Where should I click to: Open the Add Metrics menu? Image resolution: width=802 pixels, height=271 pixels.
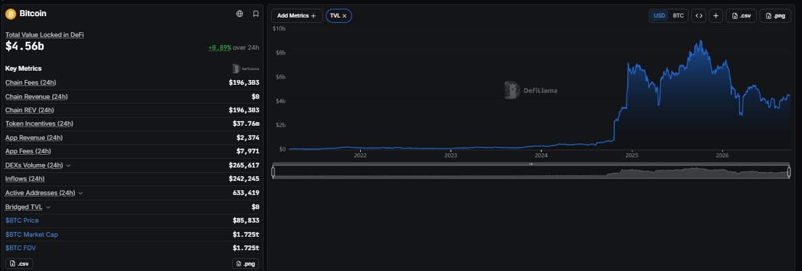297,16
